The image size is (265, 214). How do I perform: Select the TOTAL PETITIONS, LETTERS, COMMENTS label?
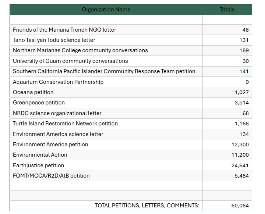[147, 206]
